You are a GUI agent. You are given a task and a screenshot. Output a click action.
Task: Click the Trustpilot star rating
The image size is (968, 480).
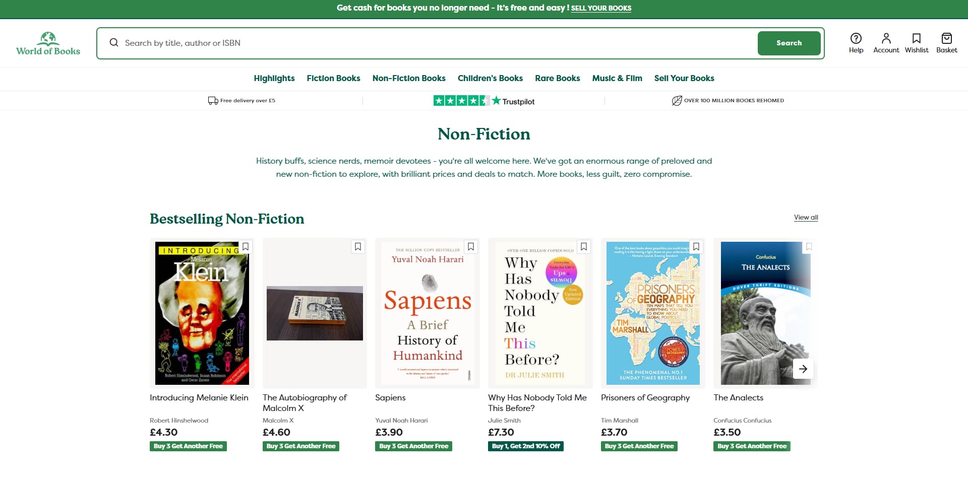(x=461, y=101)
